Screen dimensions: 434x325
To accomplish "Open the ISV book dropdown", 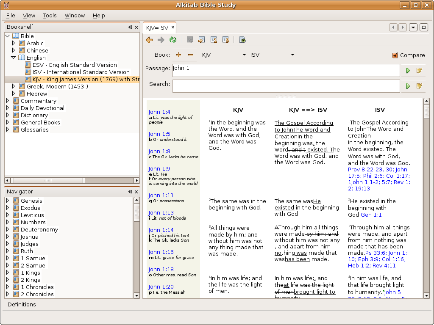I will pos(292,55).
